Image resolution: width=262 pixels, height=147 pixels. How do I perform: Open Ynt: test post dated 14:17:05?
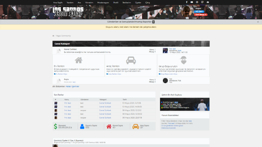[x=67, y=103]
